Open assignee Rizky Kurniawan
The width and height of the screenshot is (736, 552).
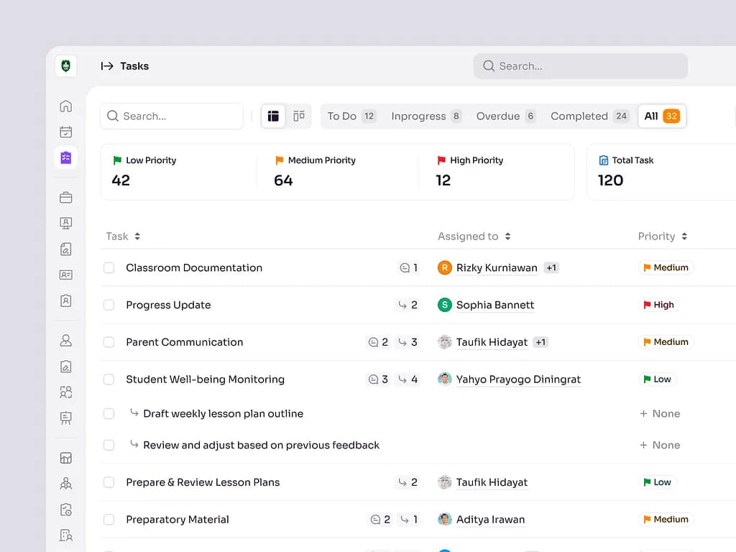[496, 267]
